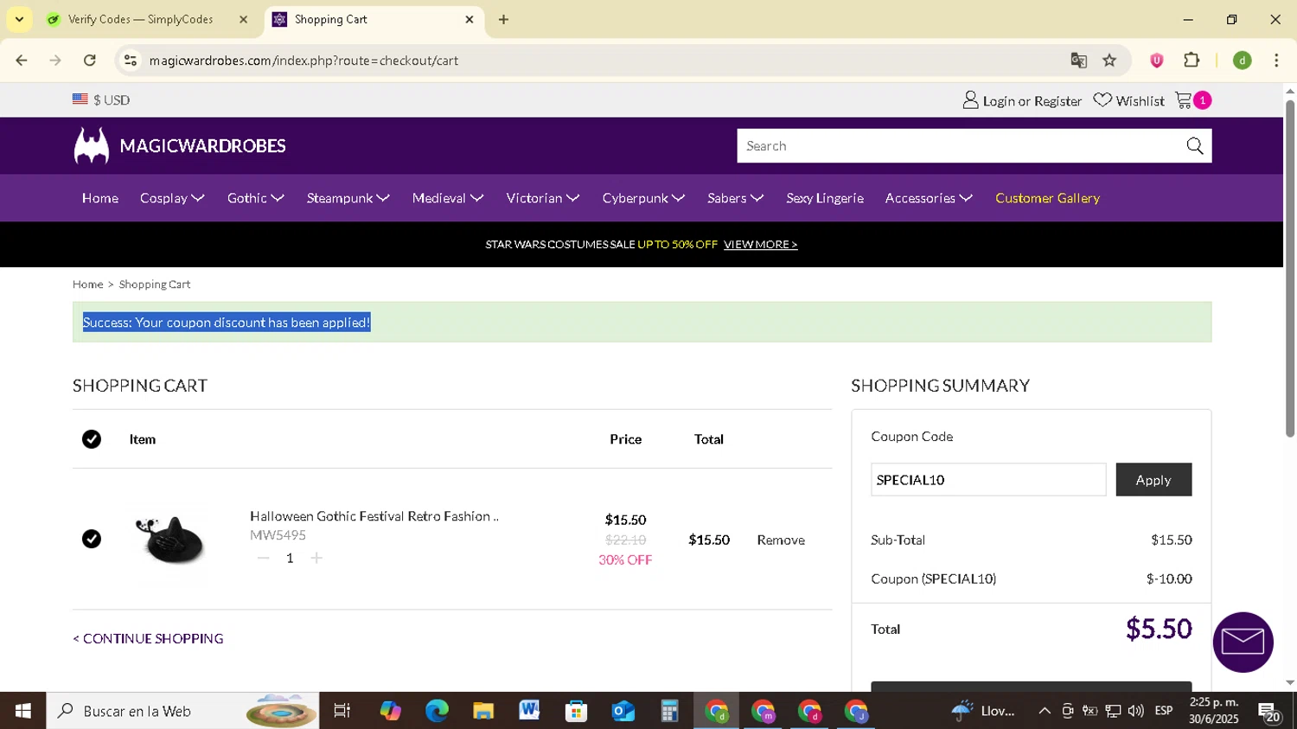Screen dimensions: 1297x729
Task: Close the Verify Codes tab
Action: (243, 19)
